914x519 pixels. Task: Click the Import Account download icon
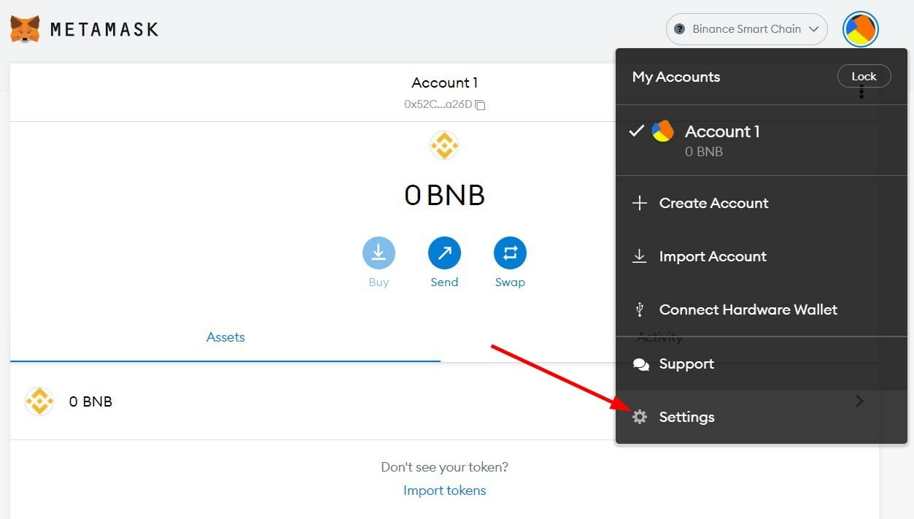[x=639, y=256]
